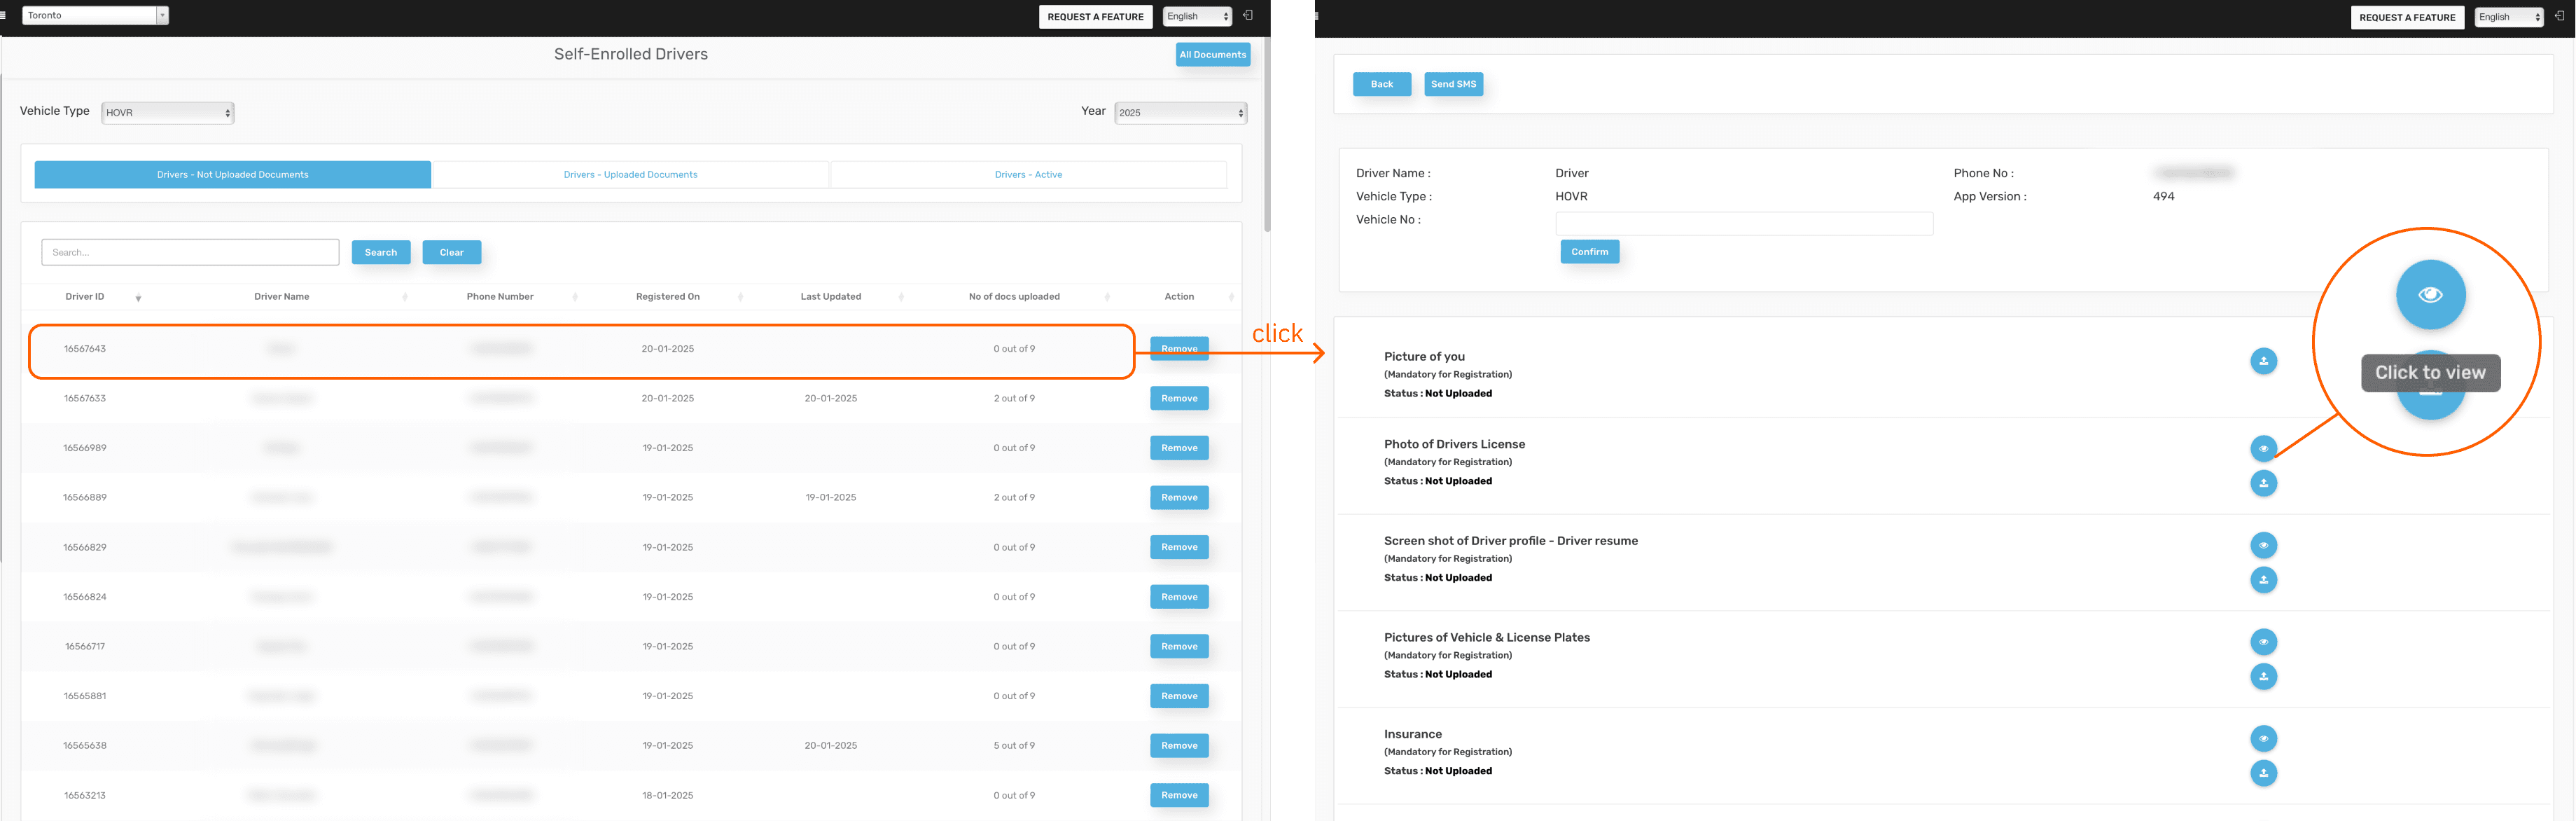2576x821 pixels.
Task: View the Insurance document
Action: pyautogui.click(x=2263, y=738)
